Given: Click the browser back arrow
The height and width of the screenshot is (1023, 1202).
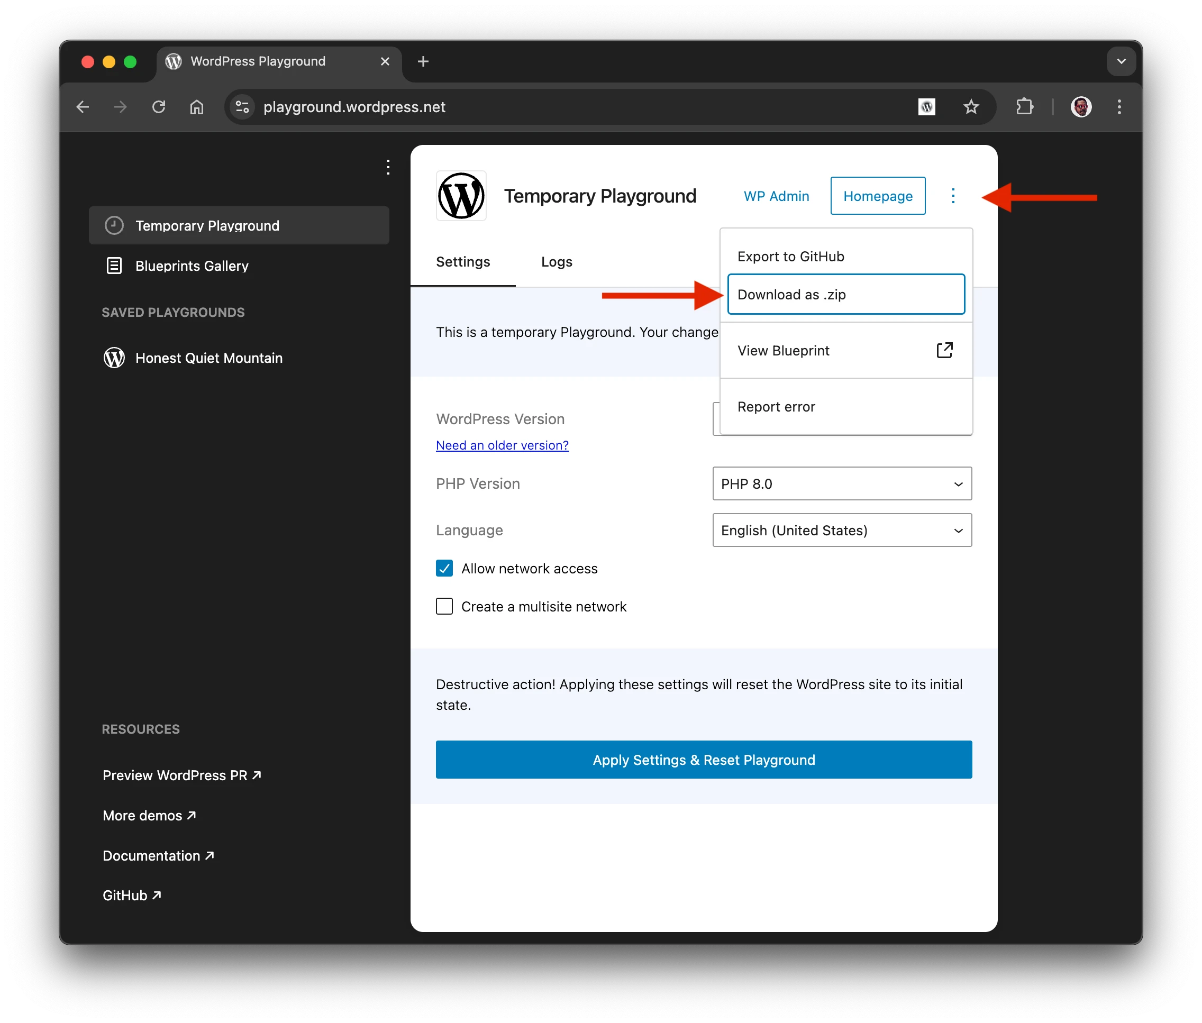Looking at the screenshot, I should click(x=83, y=107).
